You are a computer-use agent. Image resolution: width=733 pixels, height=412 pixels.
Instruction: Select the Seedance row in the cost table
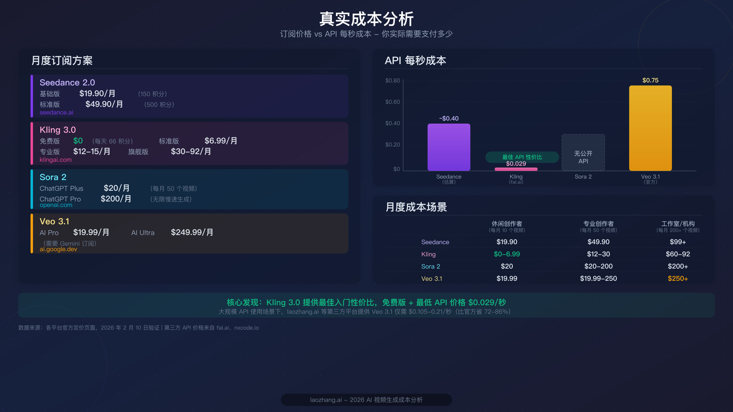pyautogui.click(x=435, y=242)
